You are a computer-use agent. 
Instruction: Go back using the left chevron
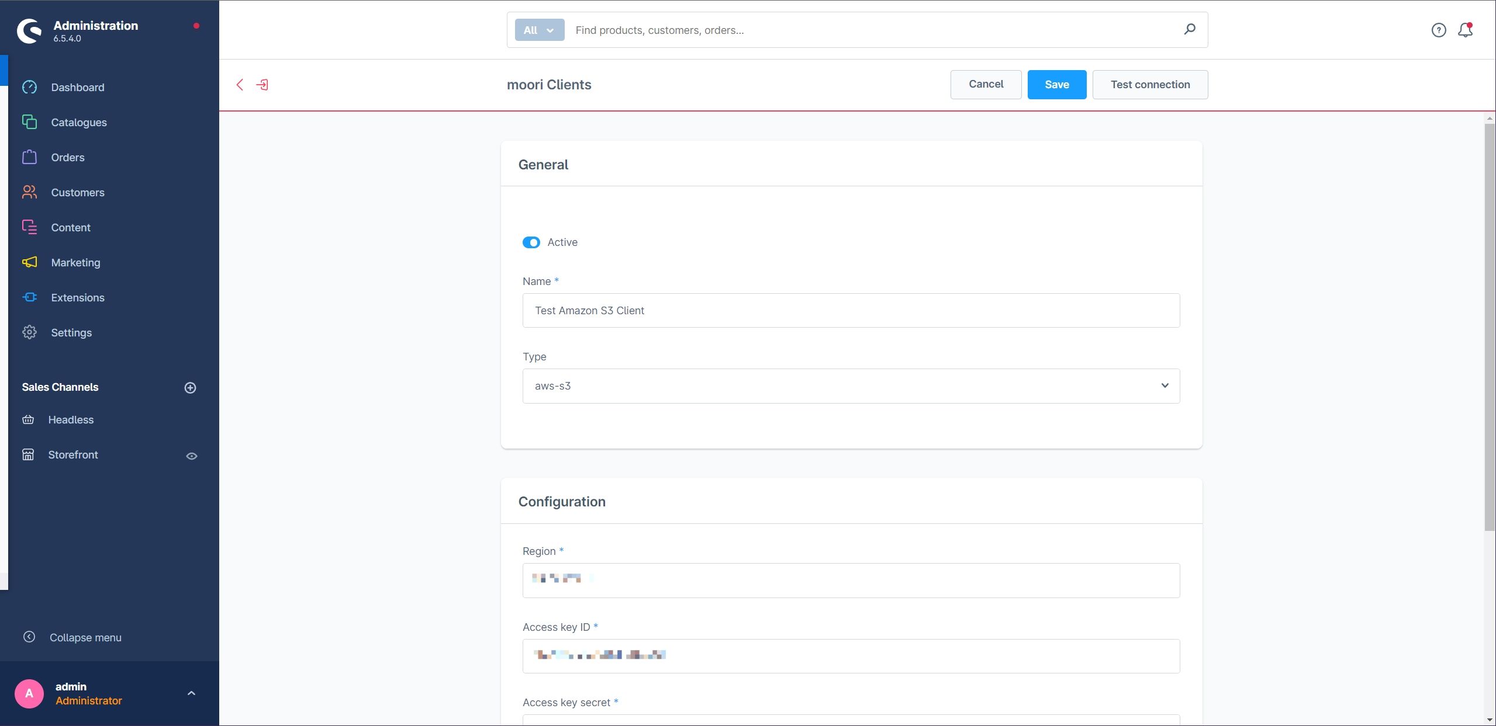pos(240,85)
